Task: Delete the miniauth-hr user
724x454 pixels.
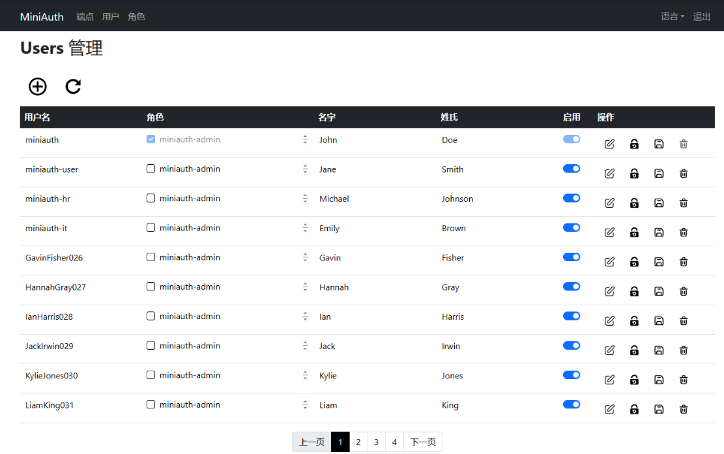Action: point(684,203)
